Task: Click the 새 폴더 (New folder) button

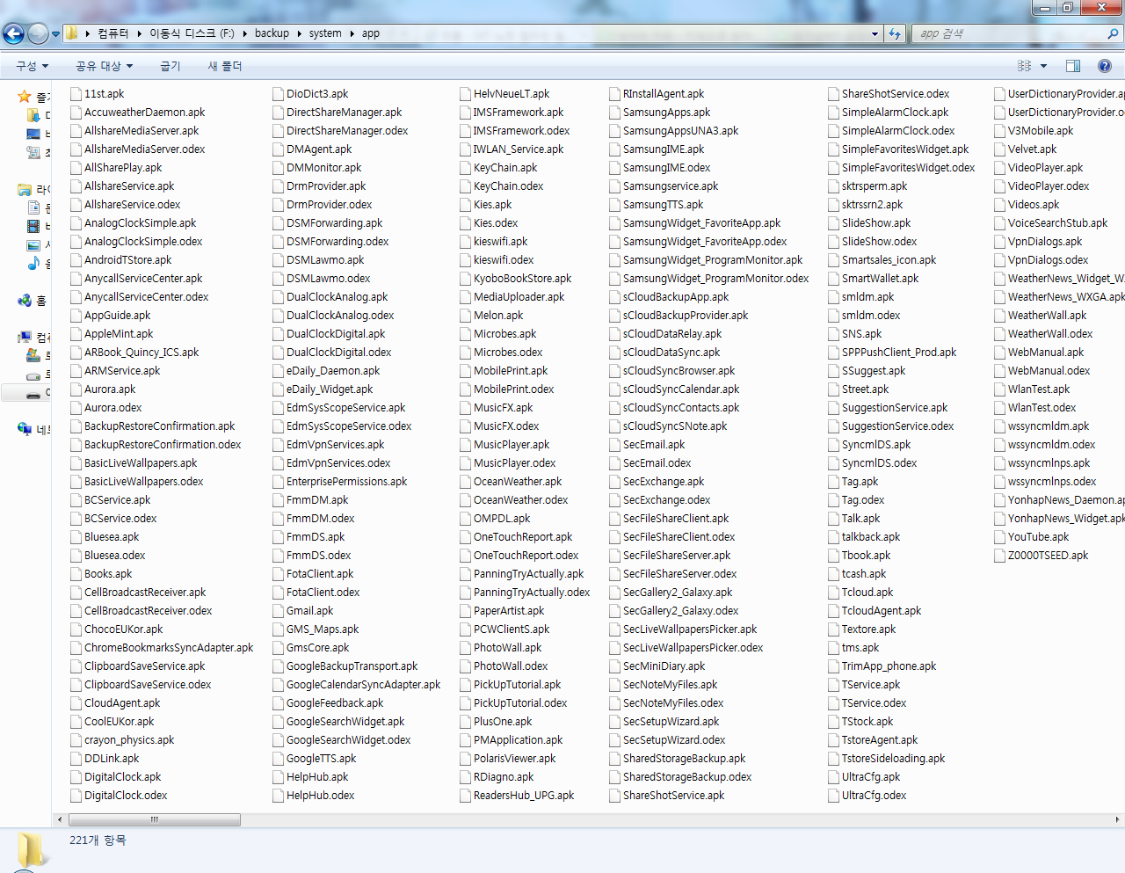Action: pyautogui.click(x=225, y=66)
